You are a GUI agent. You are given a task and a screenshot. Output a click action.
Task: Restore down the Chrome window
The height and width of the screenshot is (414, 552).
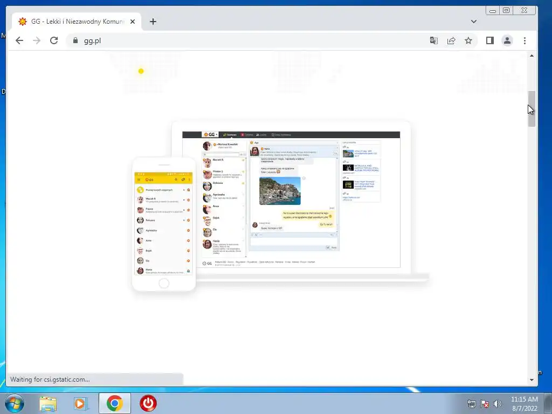pos(506,11)
